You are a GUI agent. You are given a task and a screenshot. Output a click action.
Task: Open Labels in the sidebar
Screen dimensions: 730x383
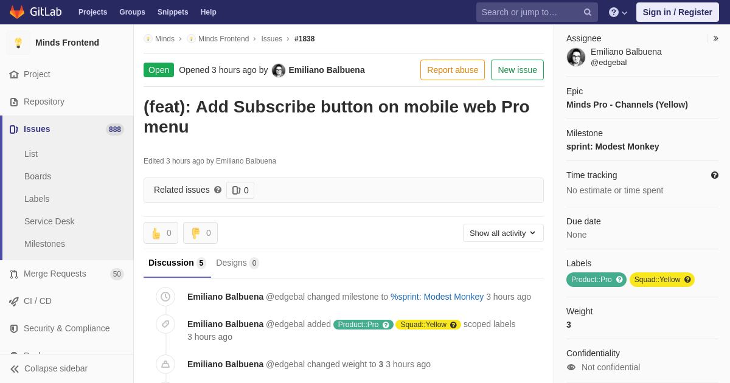click(x=37, y=199)
